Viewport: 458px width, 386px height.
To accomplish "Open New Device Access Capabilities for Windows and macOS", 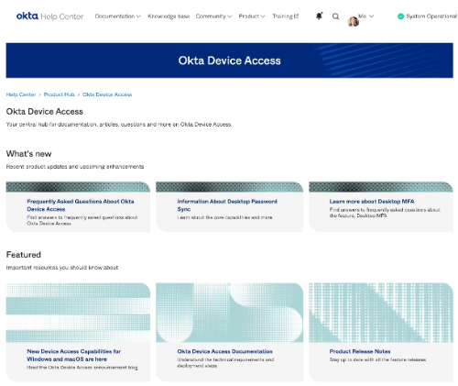I will (x=73, y=355).
